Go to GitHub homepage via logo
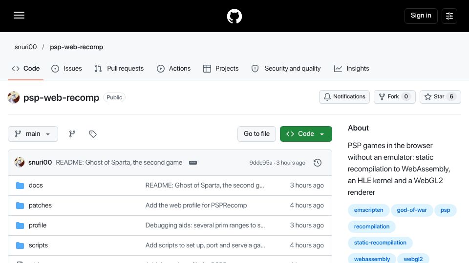469x263 pixels. [234, 16]
